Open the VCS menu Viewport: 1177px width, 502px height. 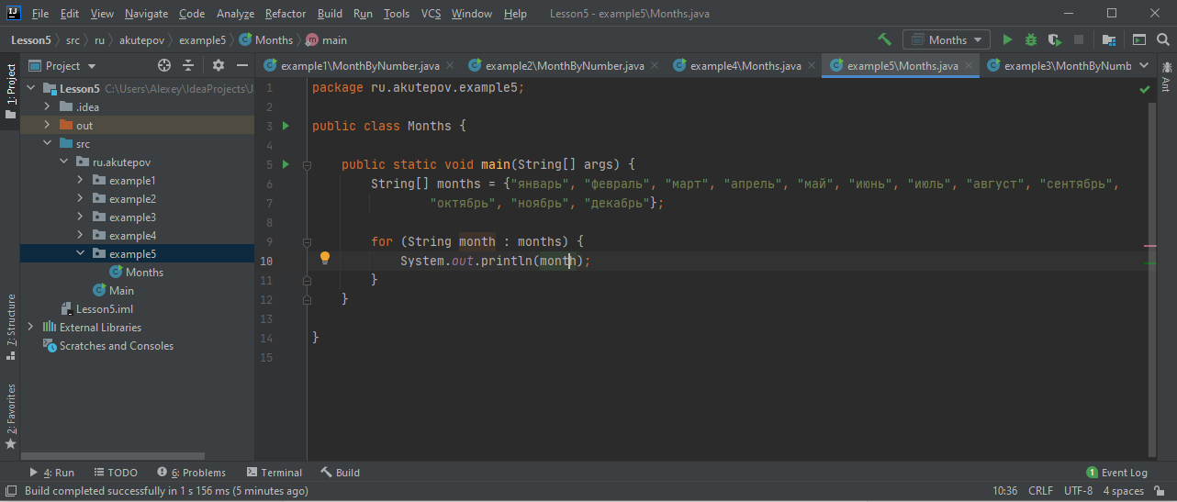[x=432, y=14]
